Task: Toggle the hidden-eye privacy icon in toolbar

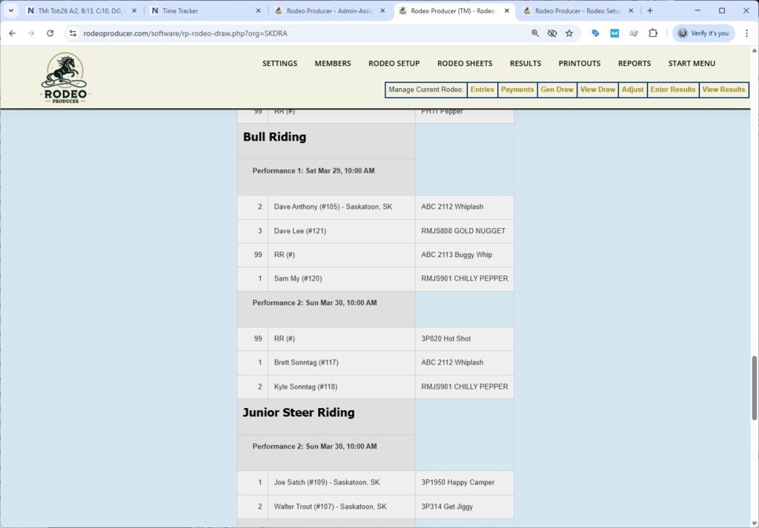Action: click(553, 33)
